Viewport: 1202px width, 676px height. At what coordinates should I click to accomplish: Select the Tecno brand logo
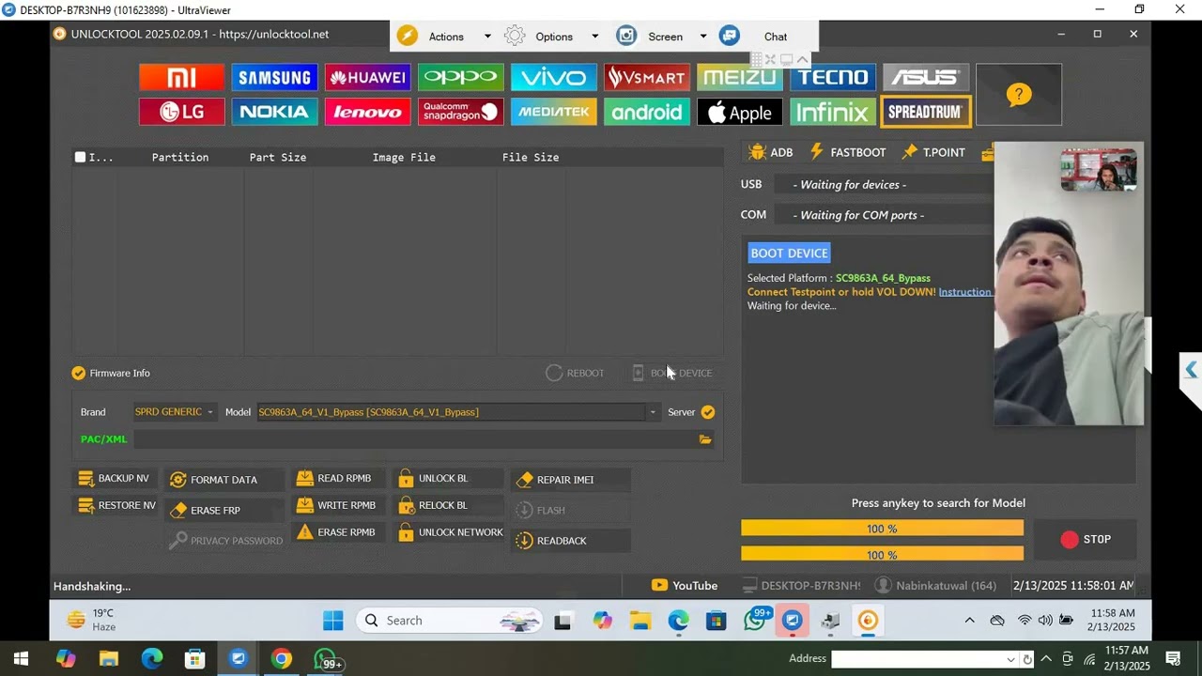[x=832, y=77]
